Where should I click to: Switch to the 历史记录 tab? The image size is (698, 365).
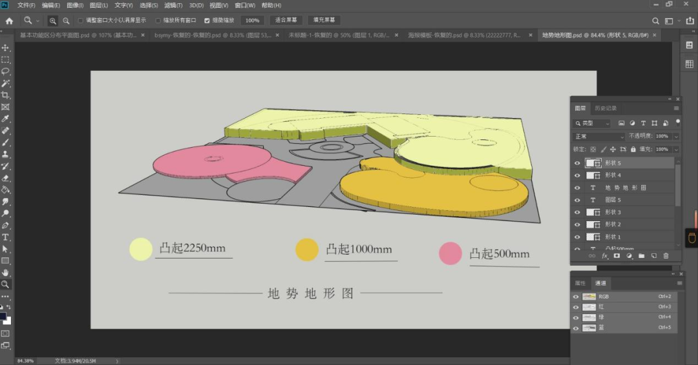pyautogui.click(x=606, y=108)
